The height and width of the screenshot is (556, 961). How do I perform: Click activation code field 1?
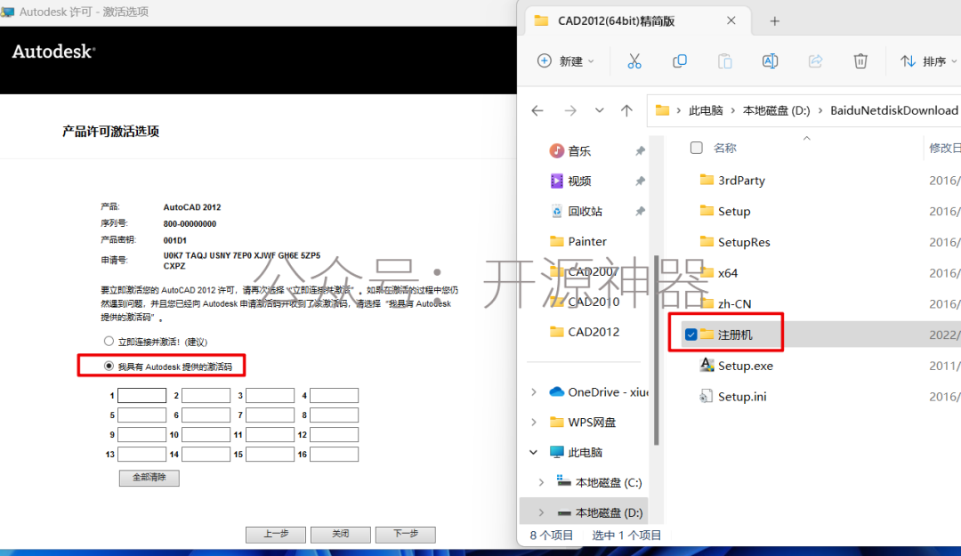pos(141,395)
